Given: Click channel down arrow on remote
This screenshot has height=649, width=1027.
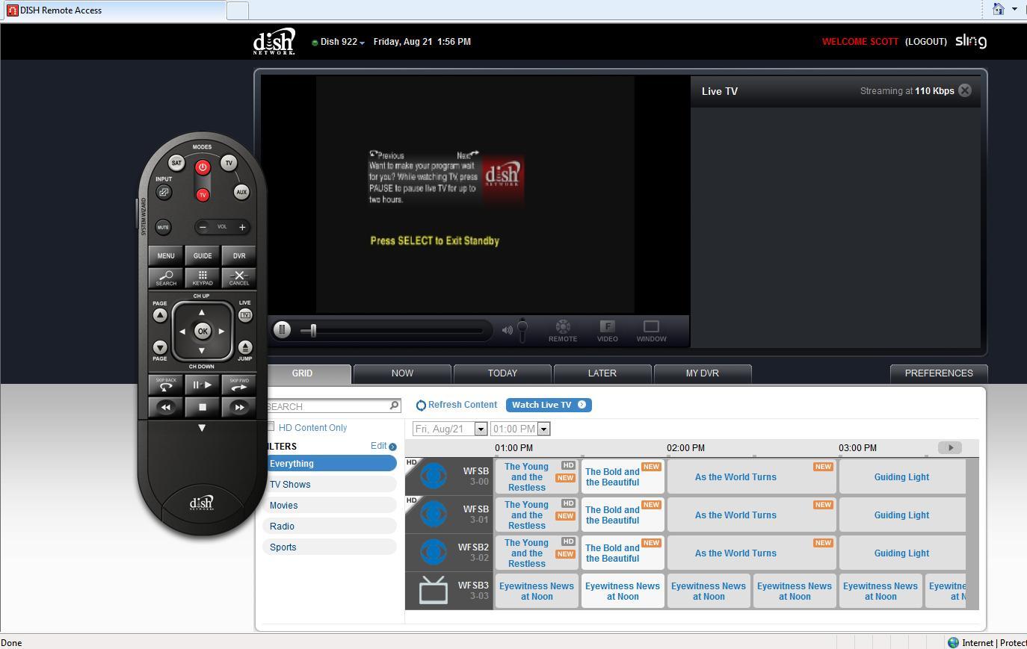Looking at the screenshot, I should pyautogui.click(x=202, y=350).
